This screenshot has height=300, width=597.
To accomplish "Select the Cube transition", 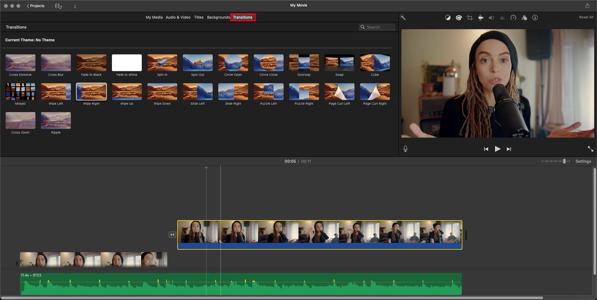I will pos(375,62).
